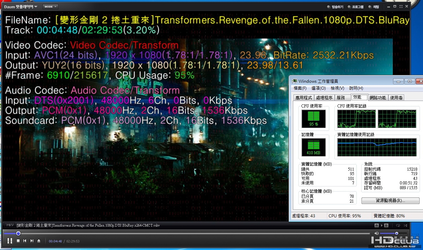The image size is (423, 250).
Task: Click the elapsed time 00:04:48 display
Action: click(55, 241)
